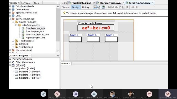This screenshot has width=177, height=99.
Task: Minimize the Navigator panel
Action: tap(58, 56)
